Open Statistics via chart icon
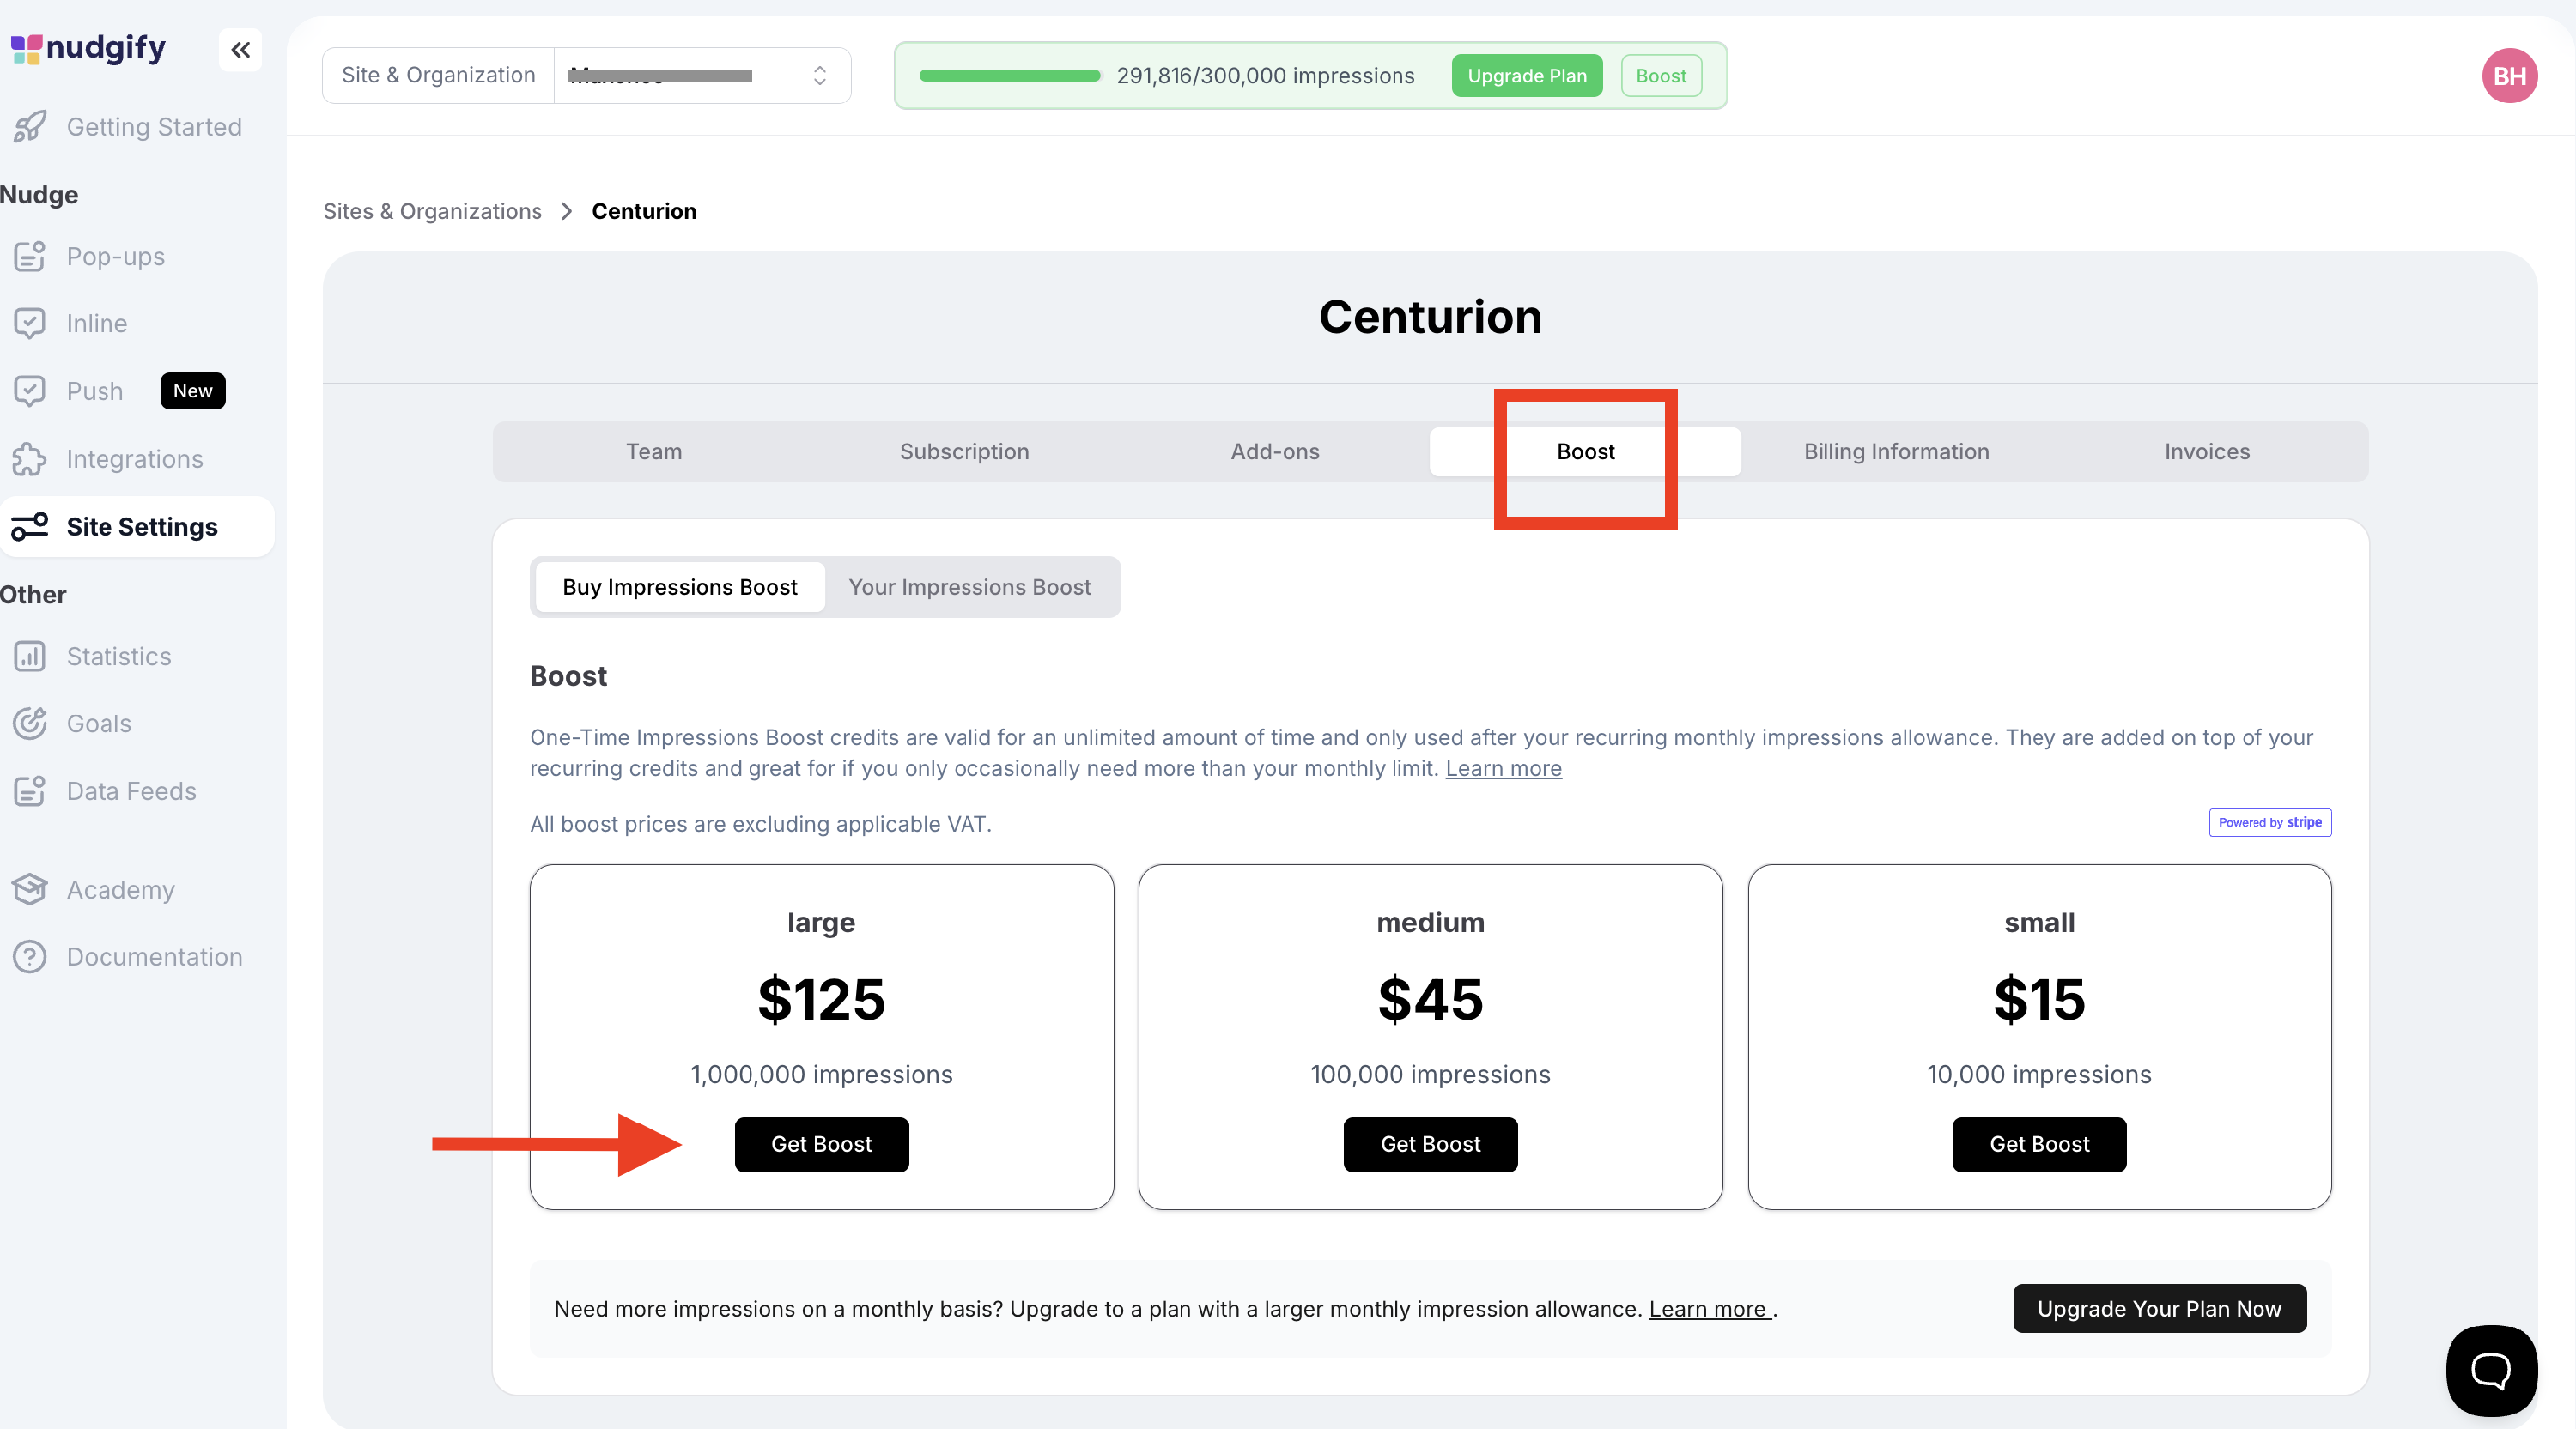The image size is (2576, 1429). [x=30, y=657]
